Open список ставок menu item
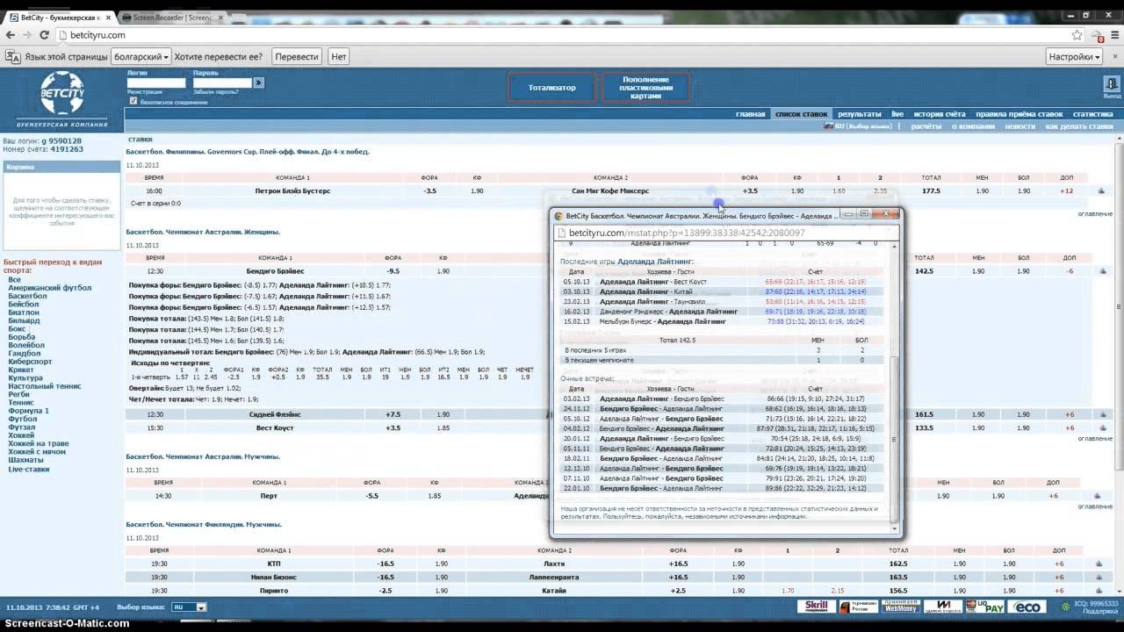The image size is (1124, 632). pyautogui.click(x=801, y=114)
